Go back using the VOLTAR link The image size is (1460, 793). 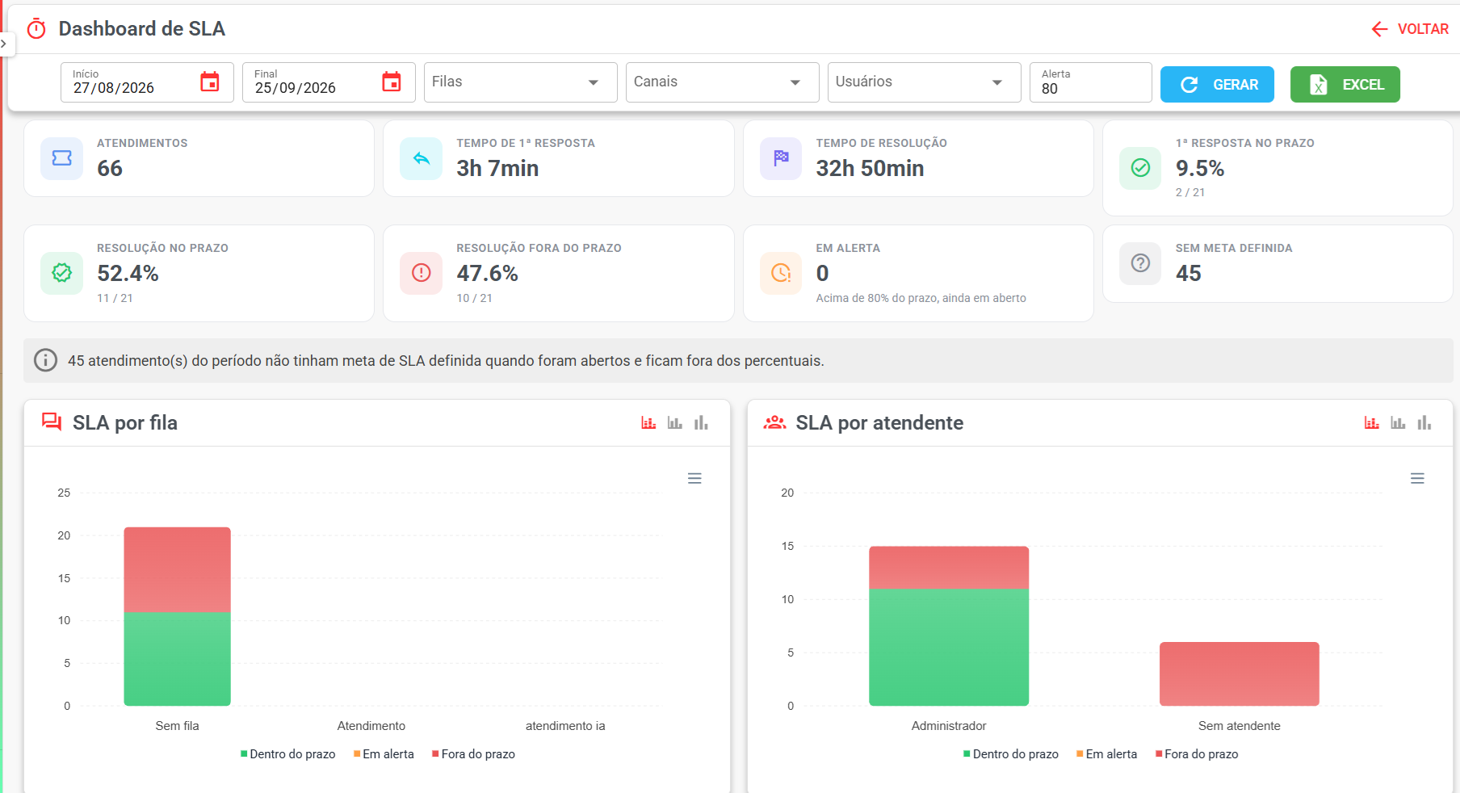point(1410,29)
